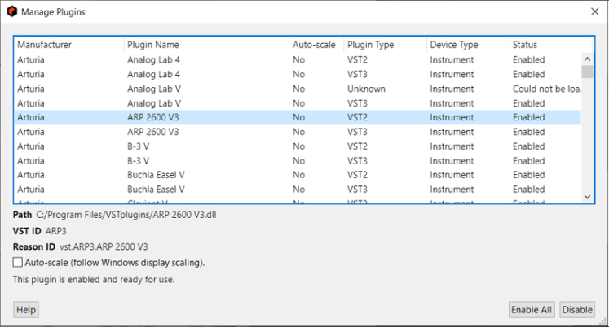Sort by the Device Type column header
This screenshot has height=327, width=609.
point(468,45)
